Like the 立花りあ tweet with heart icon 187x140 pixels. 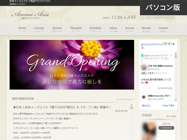tap(142, 88)
